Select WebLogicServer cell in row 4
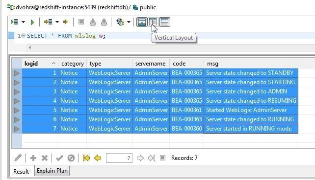315x180 pixels. [109, 101]
